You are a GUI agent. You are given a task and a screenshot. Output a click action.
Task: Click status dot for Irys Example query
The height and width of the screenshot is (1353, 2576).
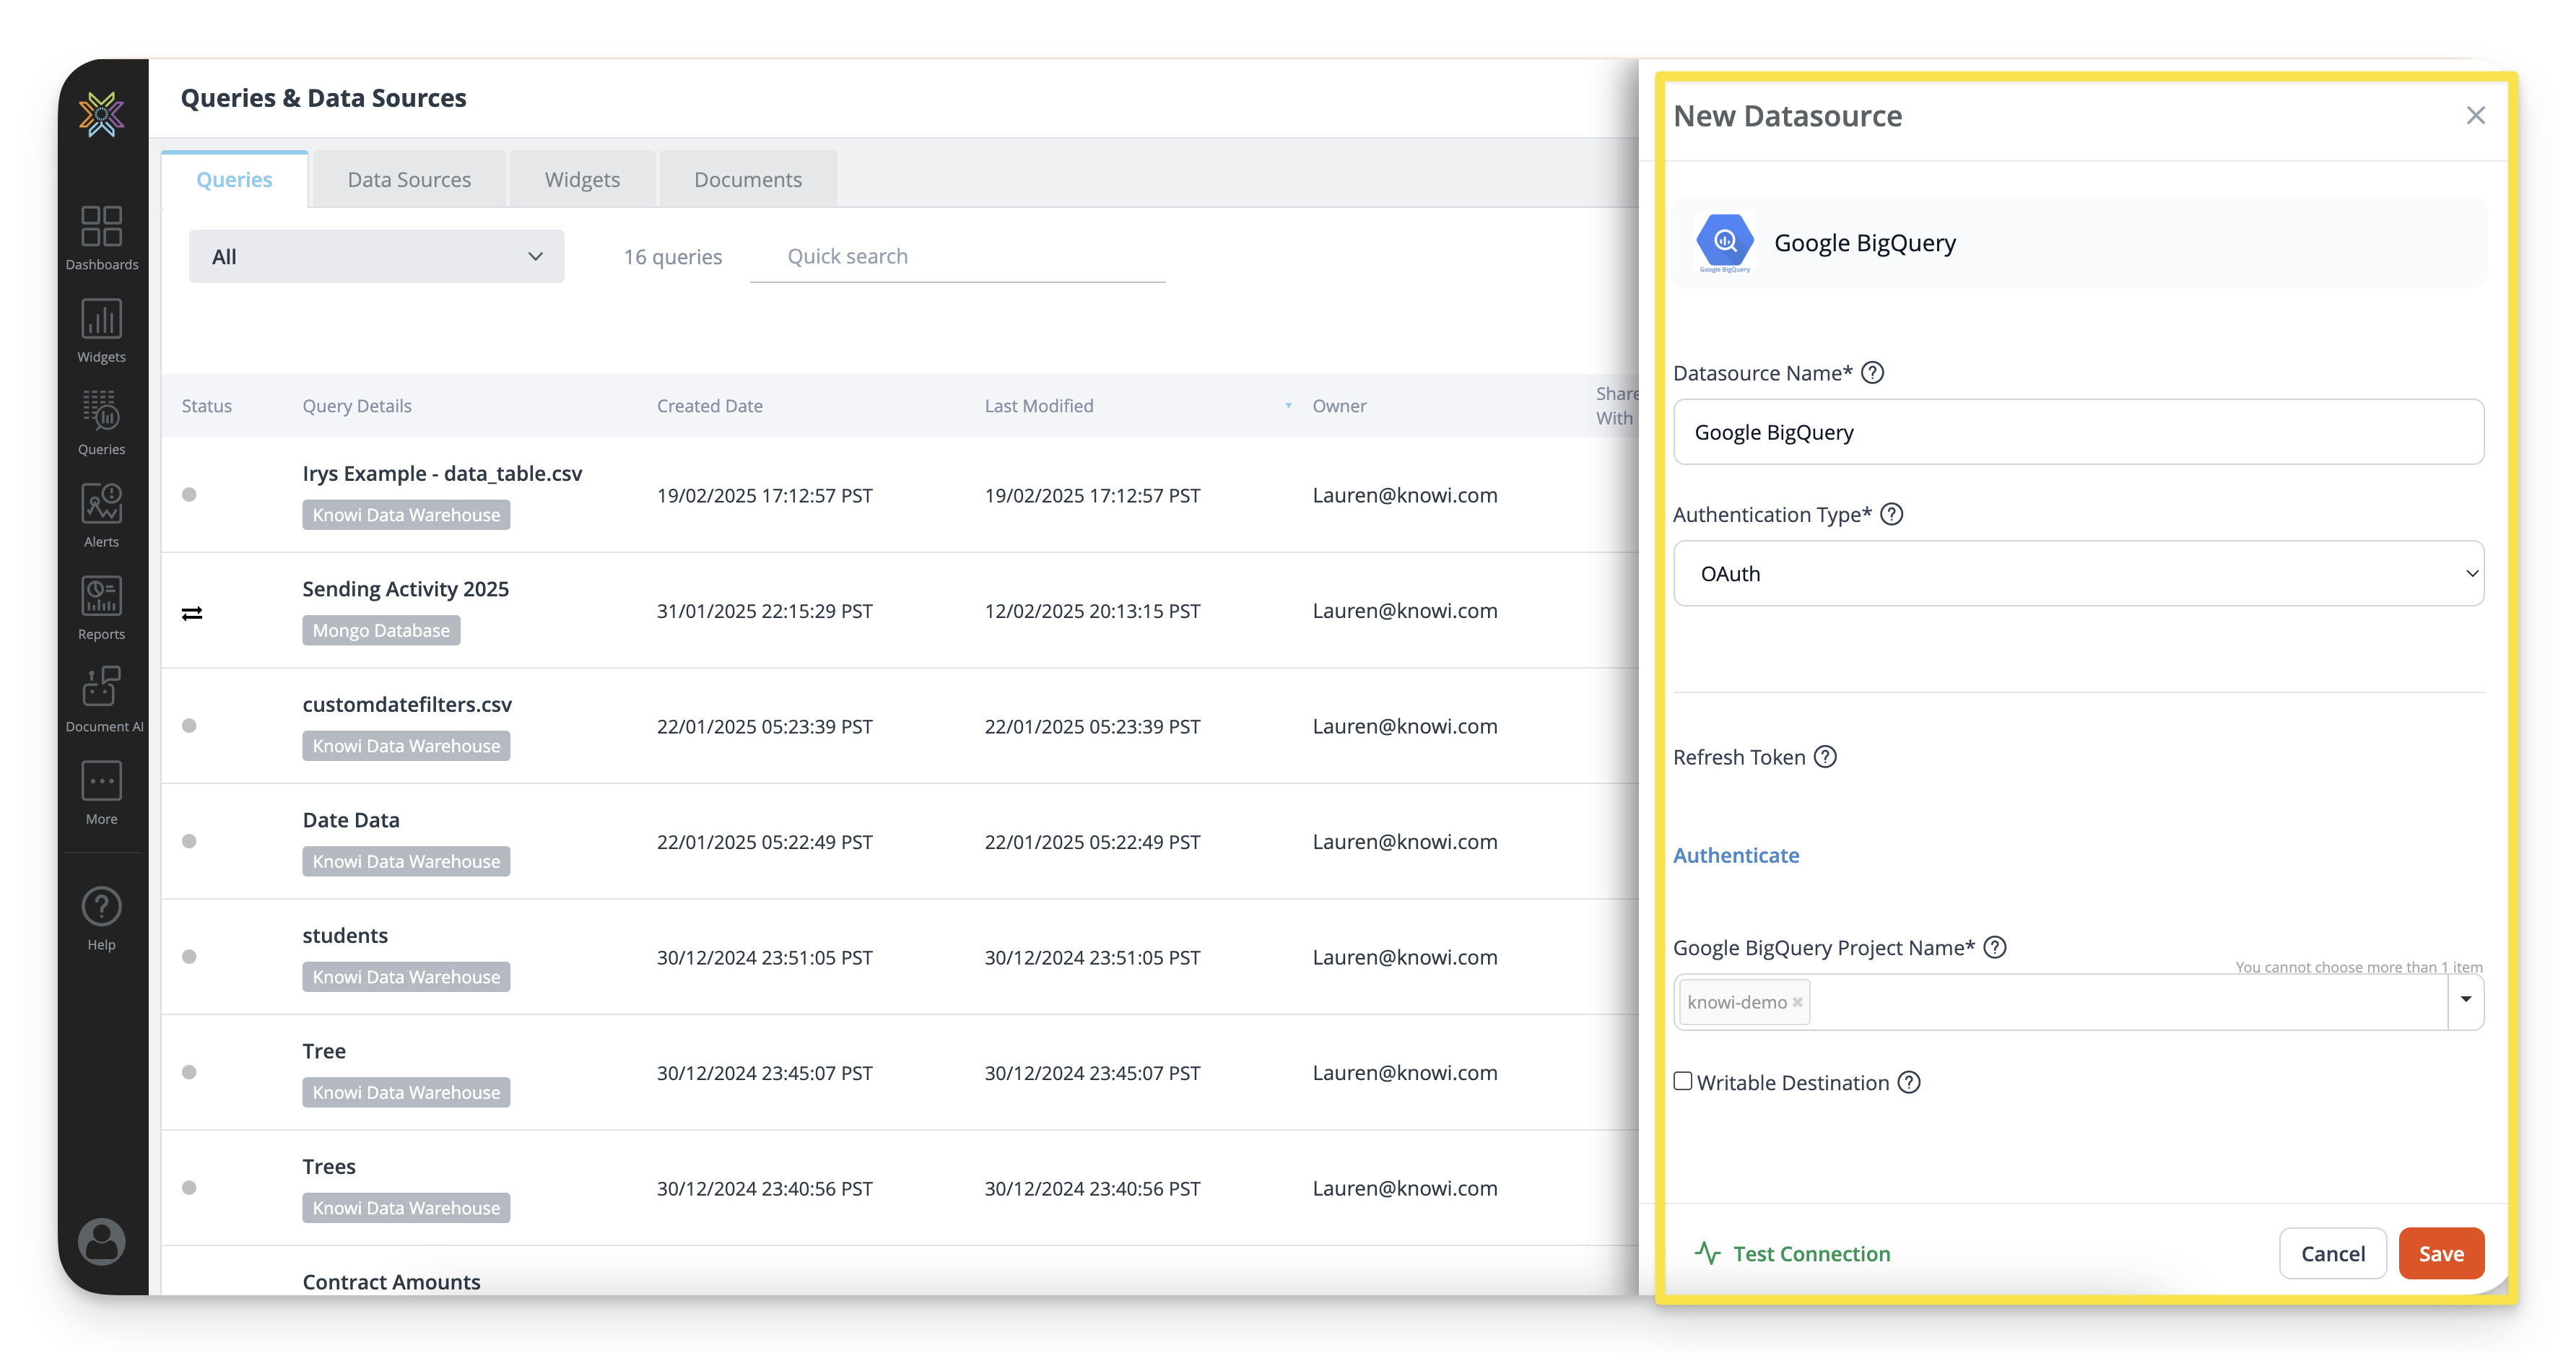[189, 494]
